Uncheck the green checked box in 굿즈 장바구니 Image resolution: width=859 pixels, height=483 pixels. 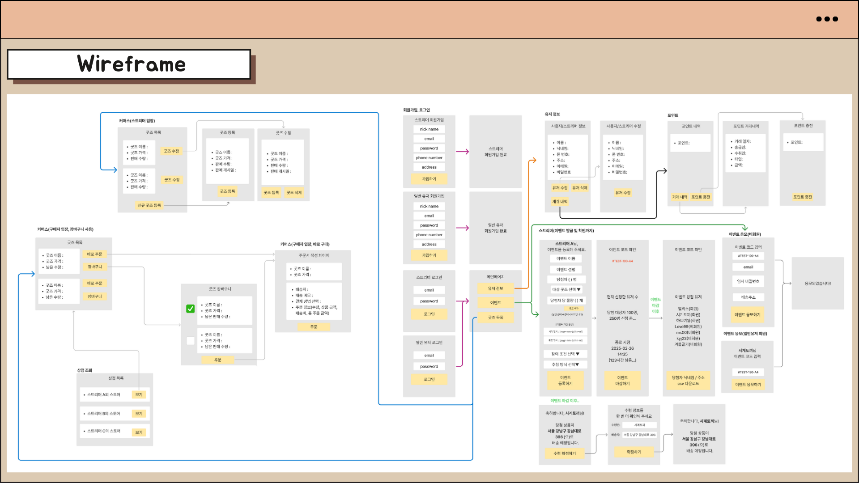(191, 309)
